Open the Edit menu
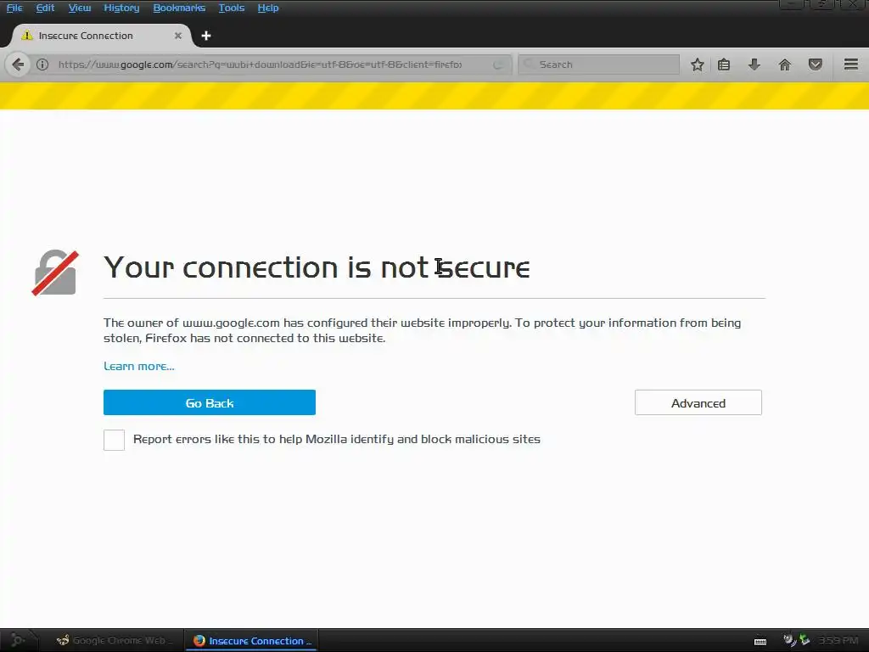 click(x=45, y=8)
